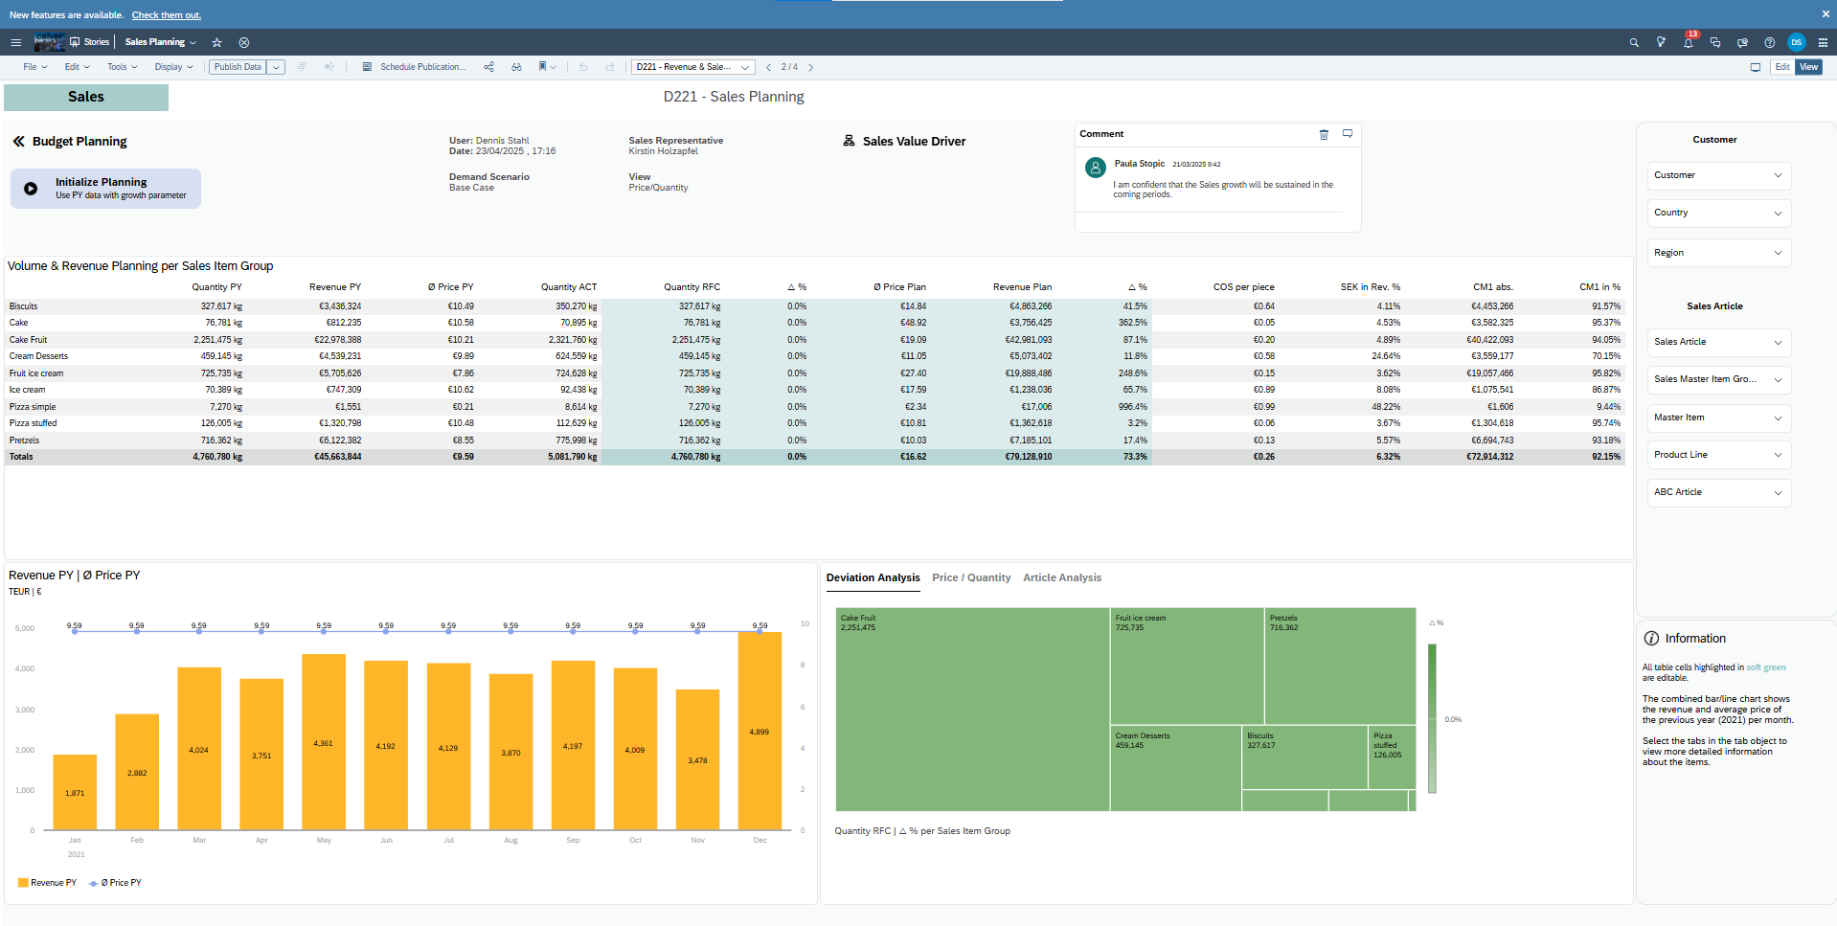Screen dimensions: 1837x926
Task: Open the notifications bell
Action: point(1688,43)
